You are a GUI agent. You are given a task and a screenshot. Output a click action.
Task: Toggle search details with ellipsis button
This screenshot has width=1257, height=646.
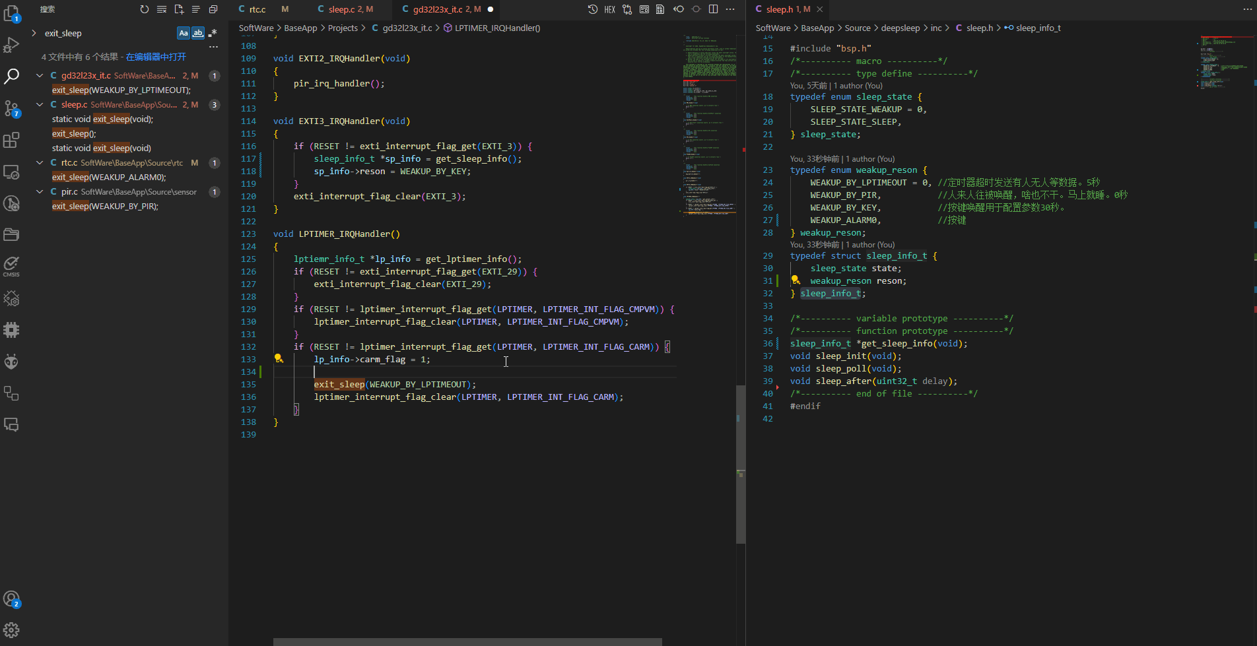tap(213, 47)
